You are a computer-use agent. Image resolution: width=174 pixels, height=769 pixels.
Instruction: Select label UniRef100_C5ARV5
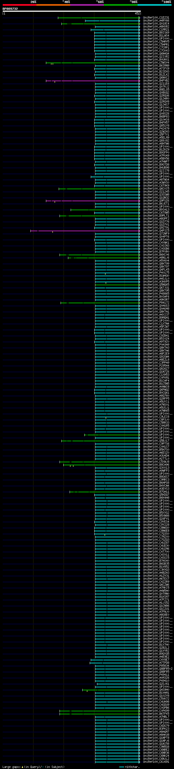point(156,41)
